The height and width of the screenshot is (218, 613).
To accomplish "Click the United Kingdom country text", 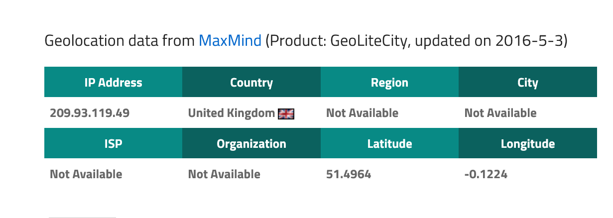I will click(231, 113).
